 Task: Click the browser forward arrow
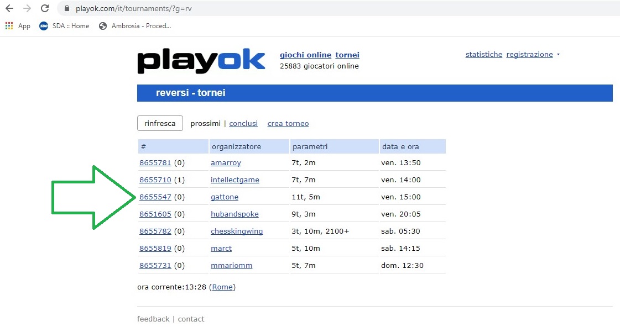click(27, 8)
